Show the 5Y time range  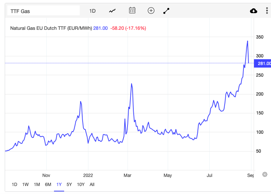[x=69, y=185]
